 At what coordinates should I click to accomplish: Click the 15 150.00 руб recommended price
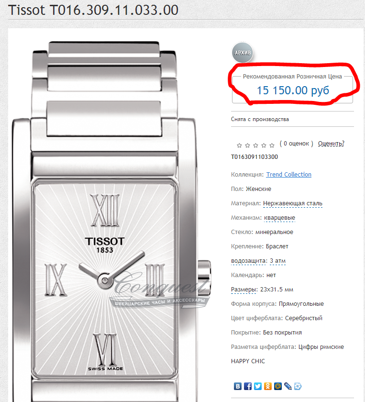tap(293, 90)
